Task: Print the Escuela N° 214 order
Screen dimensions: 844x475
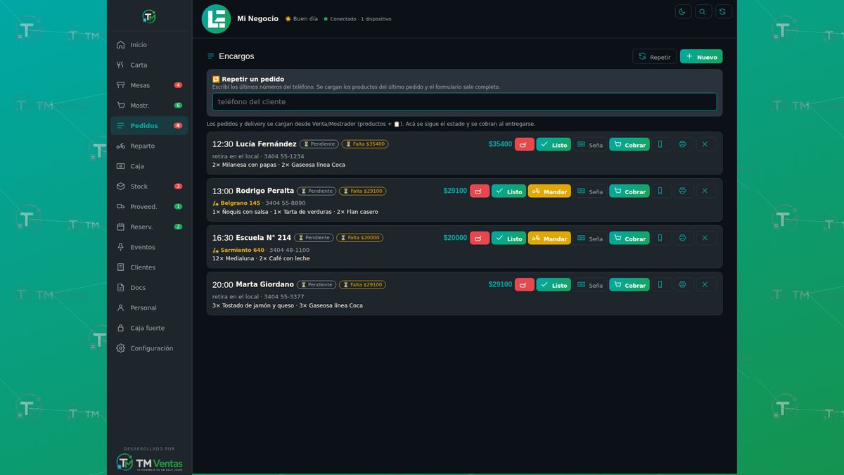Action: click(x=683, y=238)
